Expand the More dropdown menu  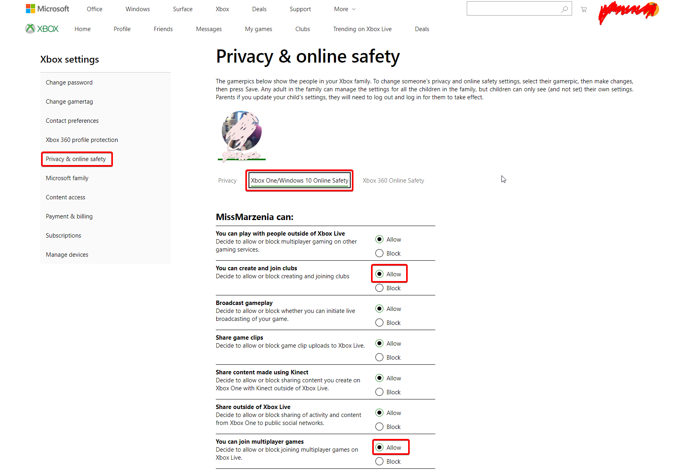coord(345,9)
